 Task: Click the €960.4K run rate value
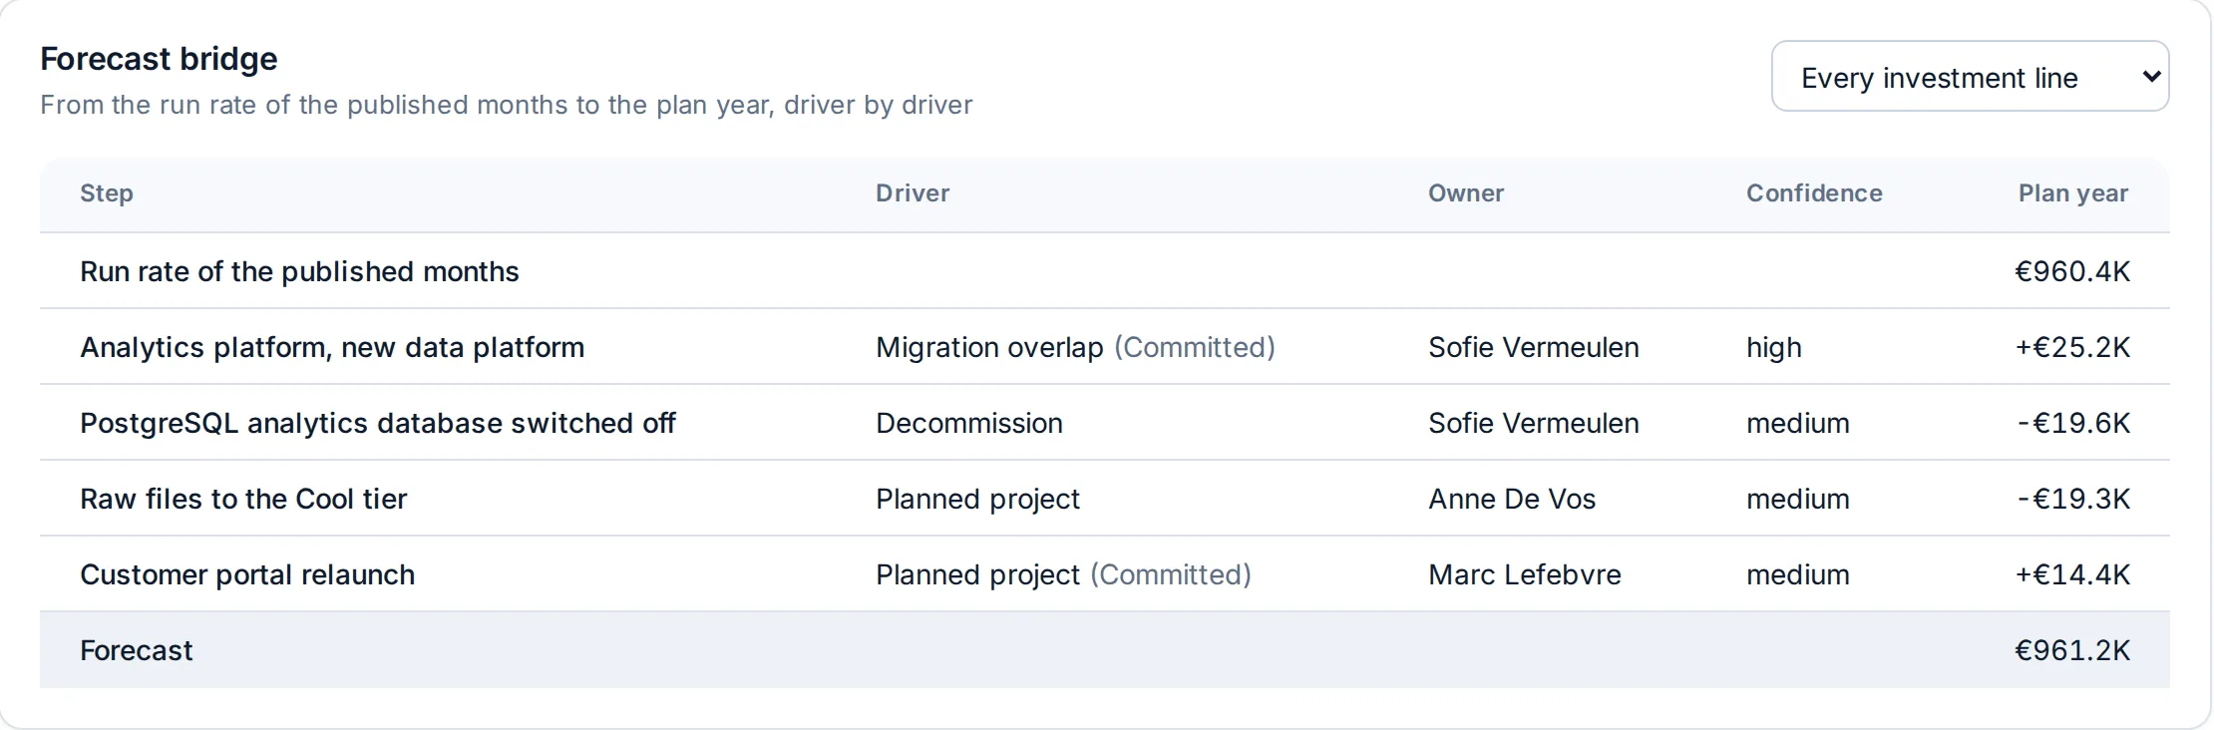[2072, 271]
